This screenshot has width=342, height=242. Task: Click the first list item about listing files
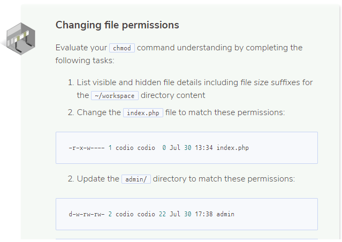[x=191, y=89]
